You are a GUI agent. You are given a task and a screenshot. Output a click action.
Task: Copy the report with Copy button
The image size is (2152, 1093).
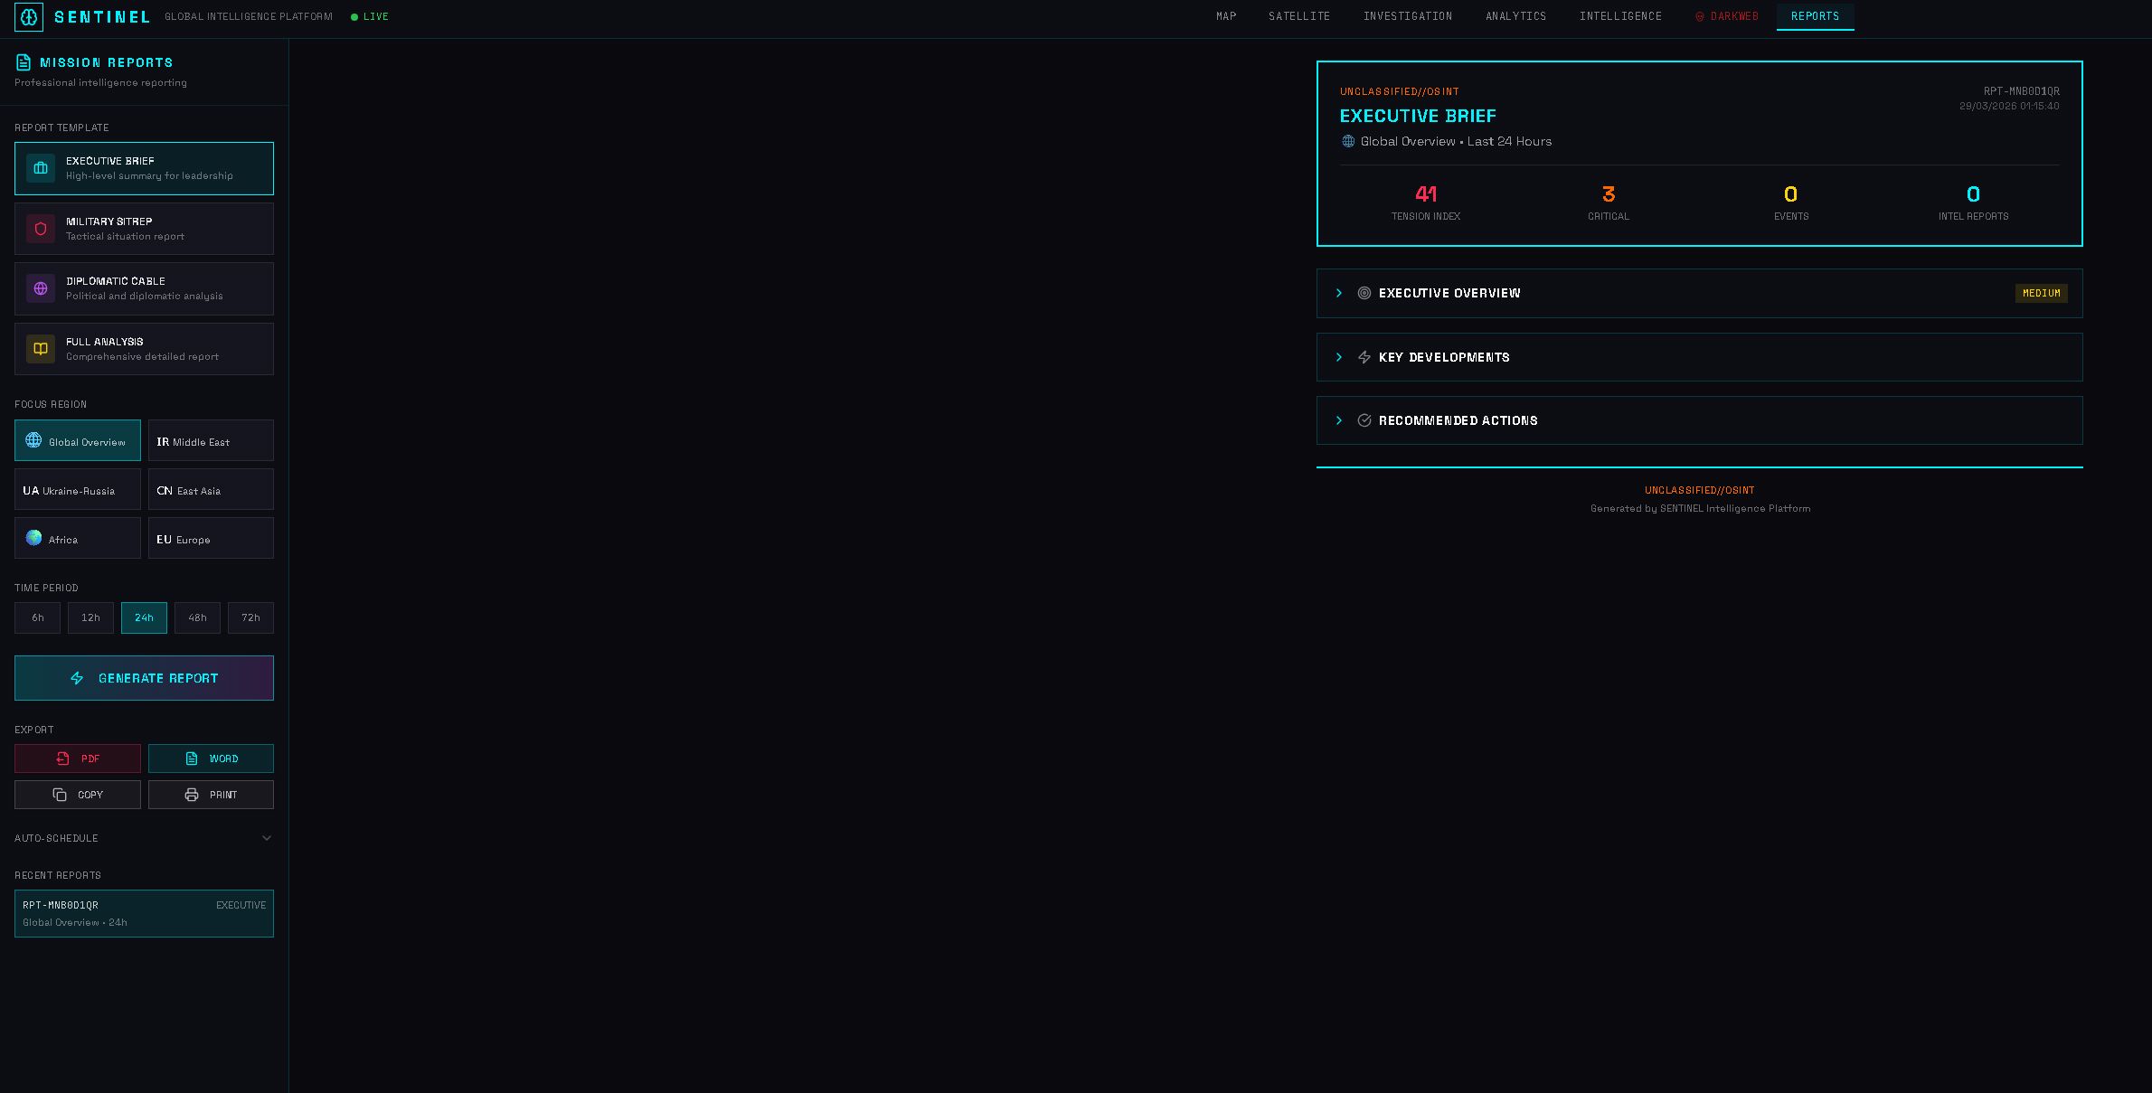coord(78,795)
